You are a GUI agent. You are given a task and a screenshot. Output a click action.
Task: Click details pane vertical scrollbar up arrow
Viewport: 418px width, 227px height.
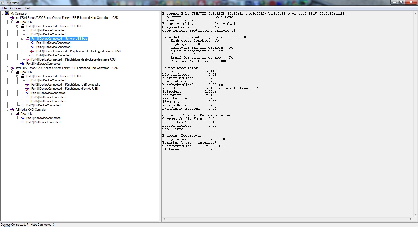(x=415, y=14)
